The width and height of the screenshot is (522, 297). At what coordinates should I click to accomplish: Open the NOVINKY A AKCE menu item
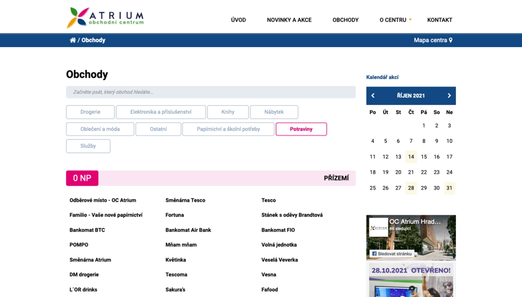coord(289,20)
